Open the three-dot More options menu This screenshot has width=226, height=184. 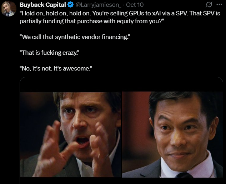click(219, 5)
